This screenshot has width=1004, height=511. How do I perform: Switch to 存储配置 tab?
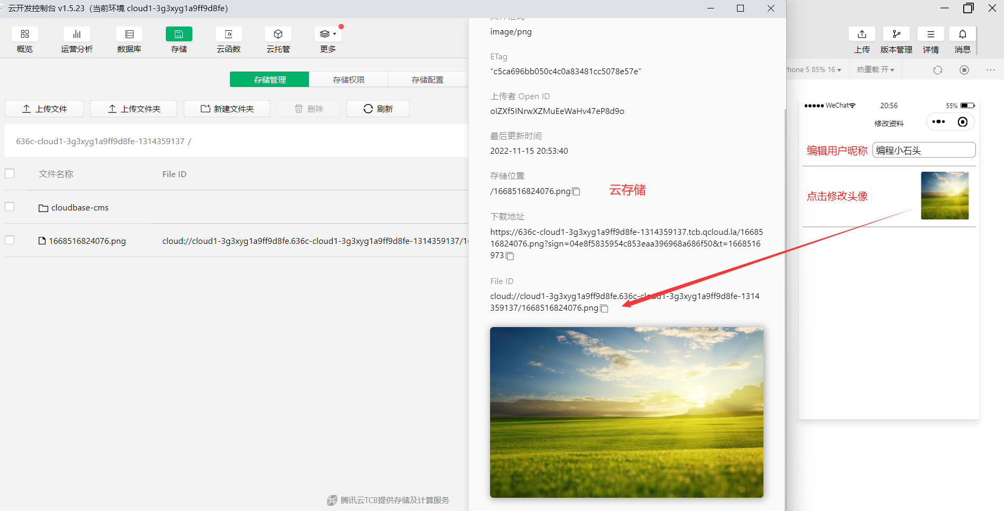point(428,80)
